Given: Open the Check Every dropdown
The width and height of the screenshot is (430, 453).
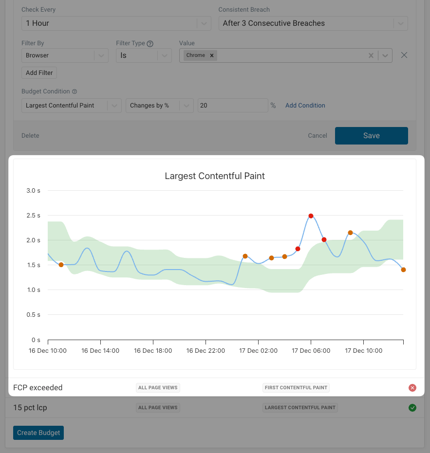Looking at the screenshot, I should coord(116,23).
